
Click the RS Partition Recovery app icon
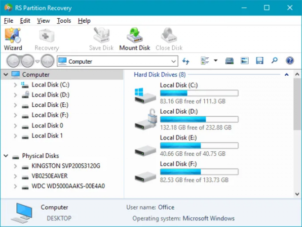coord(8,8)
